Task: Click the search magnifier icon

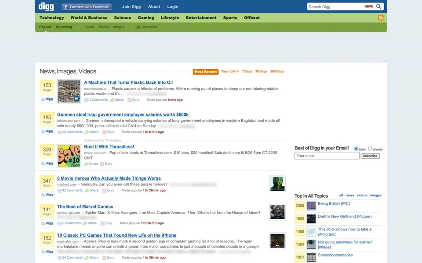Action: 378,7
